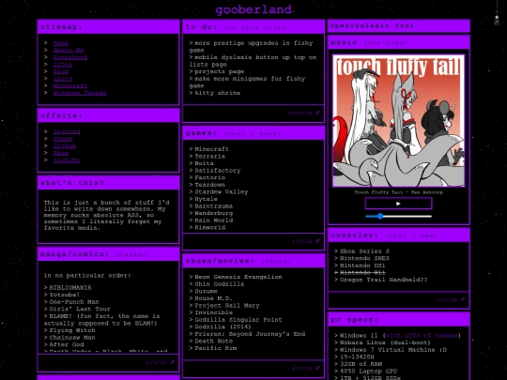Viewport: 507px width, 380px height.
Task: Click pencil icon in the games box footer
Action: tap(317, 241)
